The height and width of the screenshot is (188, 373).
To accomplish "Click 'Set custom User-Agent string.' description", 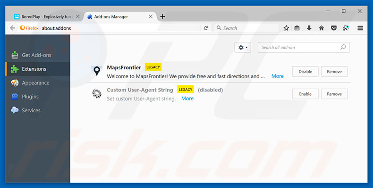I will pos(141,99).
